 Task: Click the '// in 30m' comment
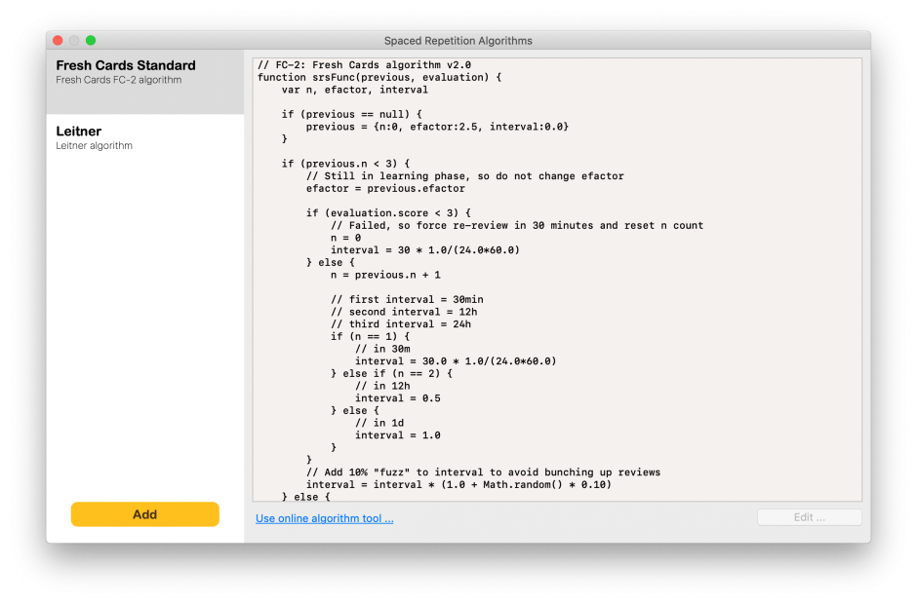pyautogui.click(x=382, y=349)
